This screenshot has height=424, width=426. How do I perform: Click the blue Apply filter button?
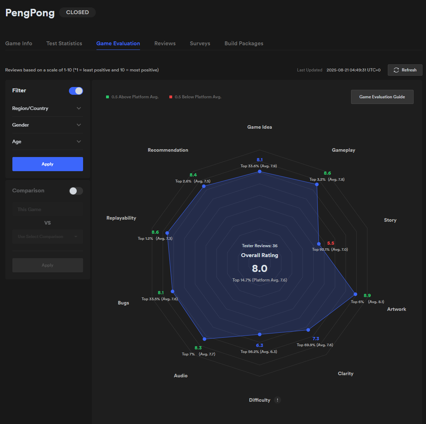(48, 164)
